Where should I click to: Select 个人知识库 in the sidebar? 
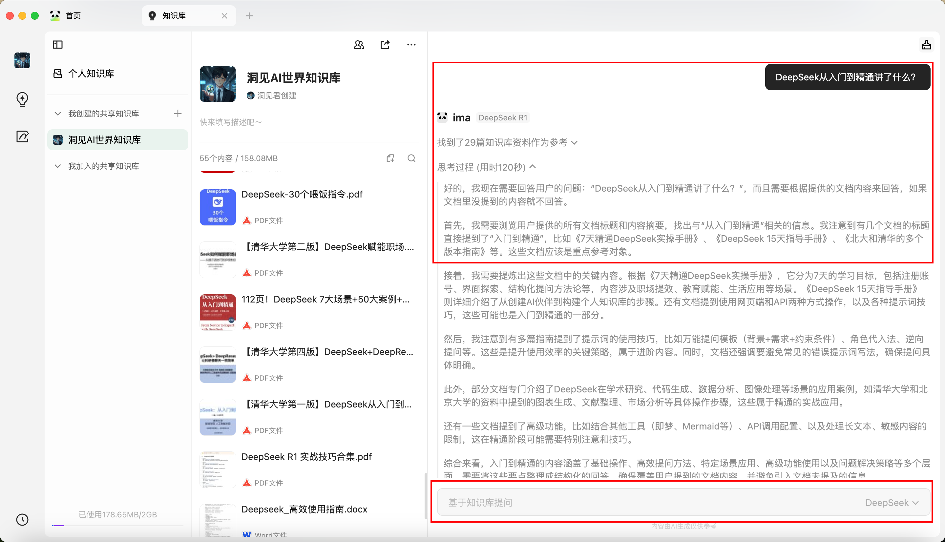(91, 73)
